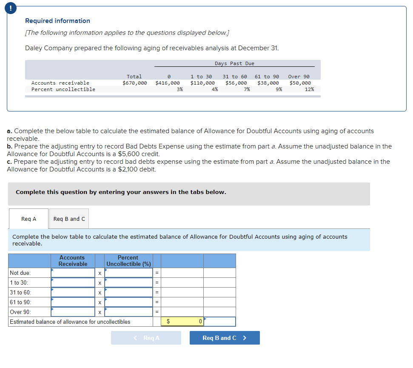Viewport: 413px width, 368px height.
Task: Click the result cell for Not due row
Action: click(x=182, y=273)
